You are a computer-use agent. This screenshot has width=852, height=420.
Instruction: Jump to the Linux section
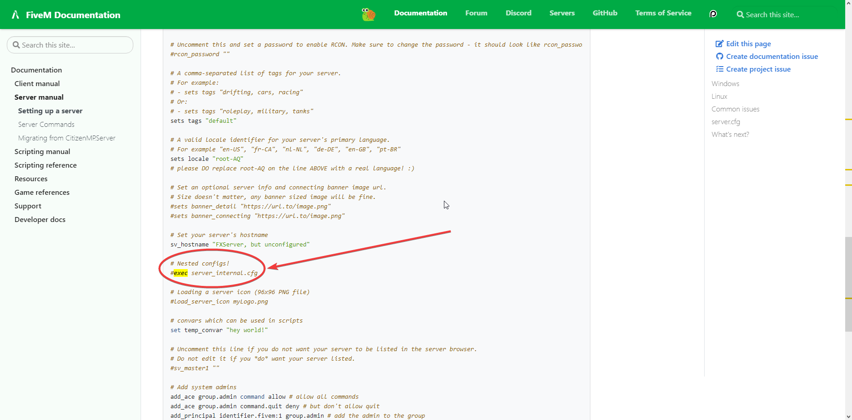click(719, 97)
